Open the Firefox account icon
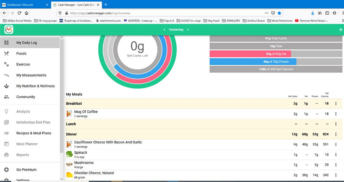This screenshot has width=344, height=182. coord(334,13)
